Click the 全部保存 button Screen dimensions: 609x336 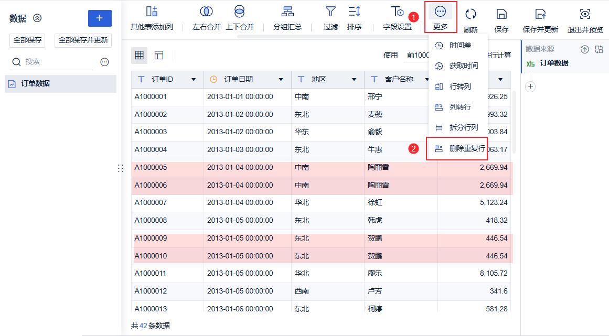tap(27, 40)
